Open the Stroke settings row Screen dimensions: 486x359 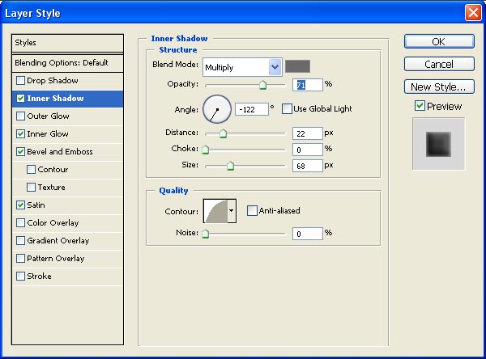tap(67, 277)
